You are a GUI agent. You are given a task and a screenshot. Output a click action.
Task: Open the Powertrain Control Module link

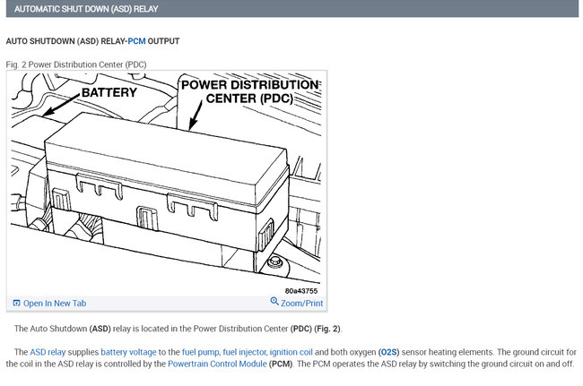[217, 364]
